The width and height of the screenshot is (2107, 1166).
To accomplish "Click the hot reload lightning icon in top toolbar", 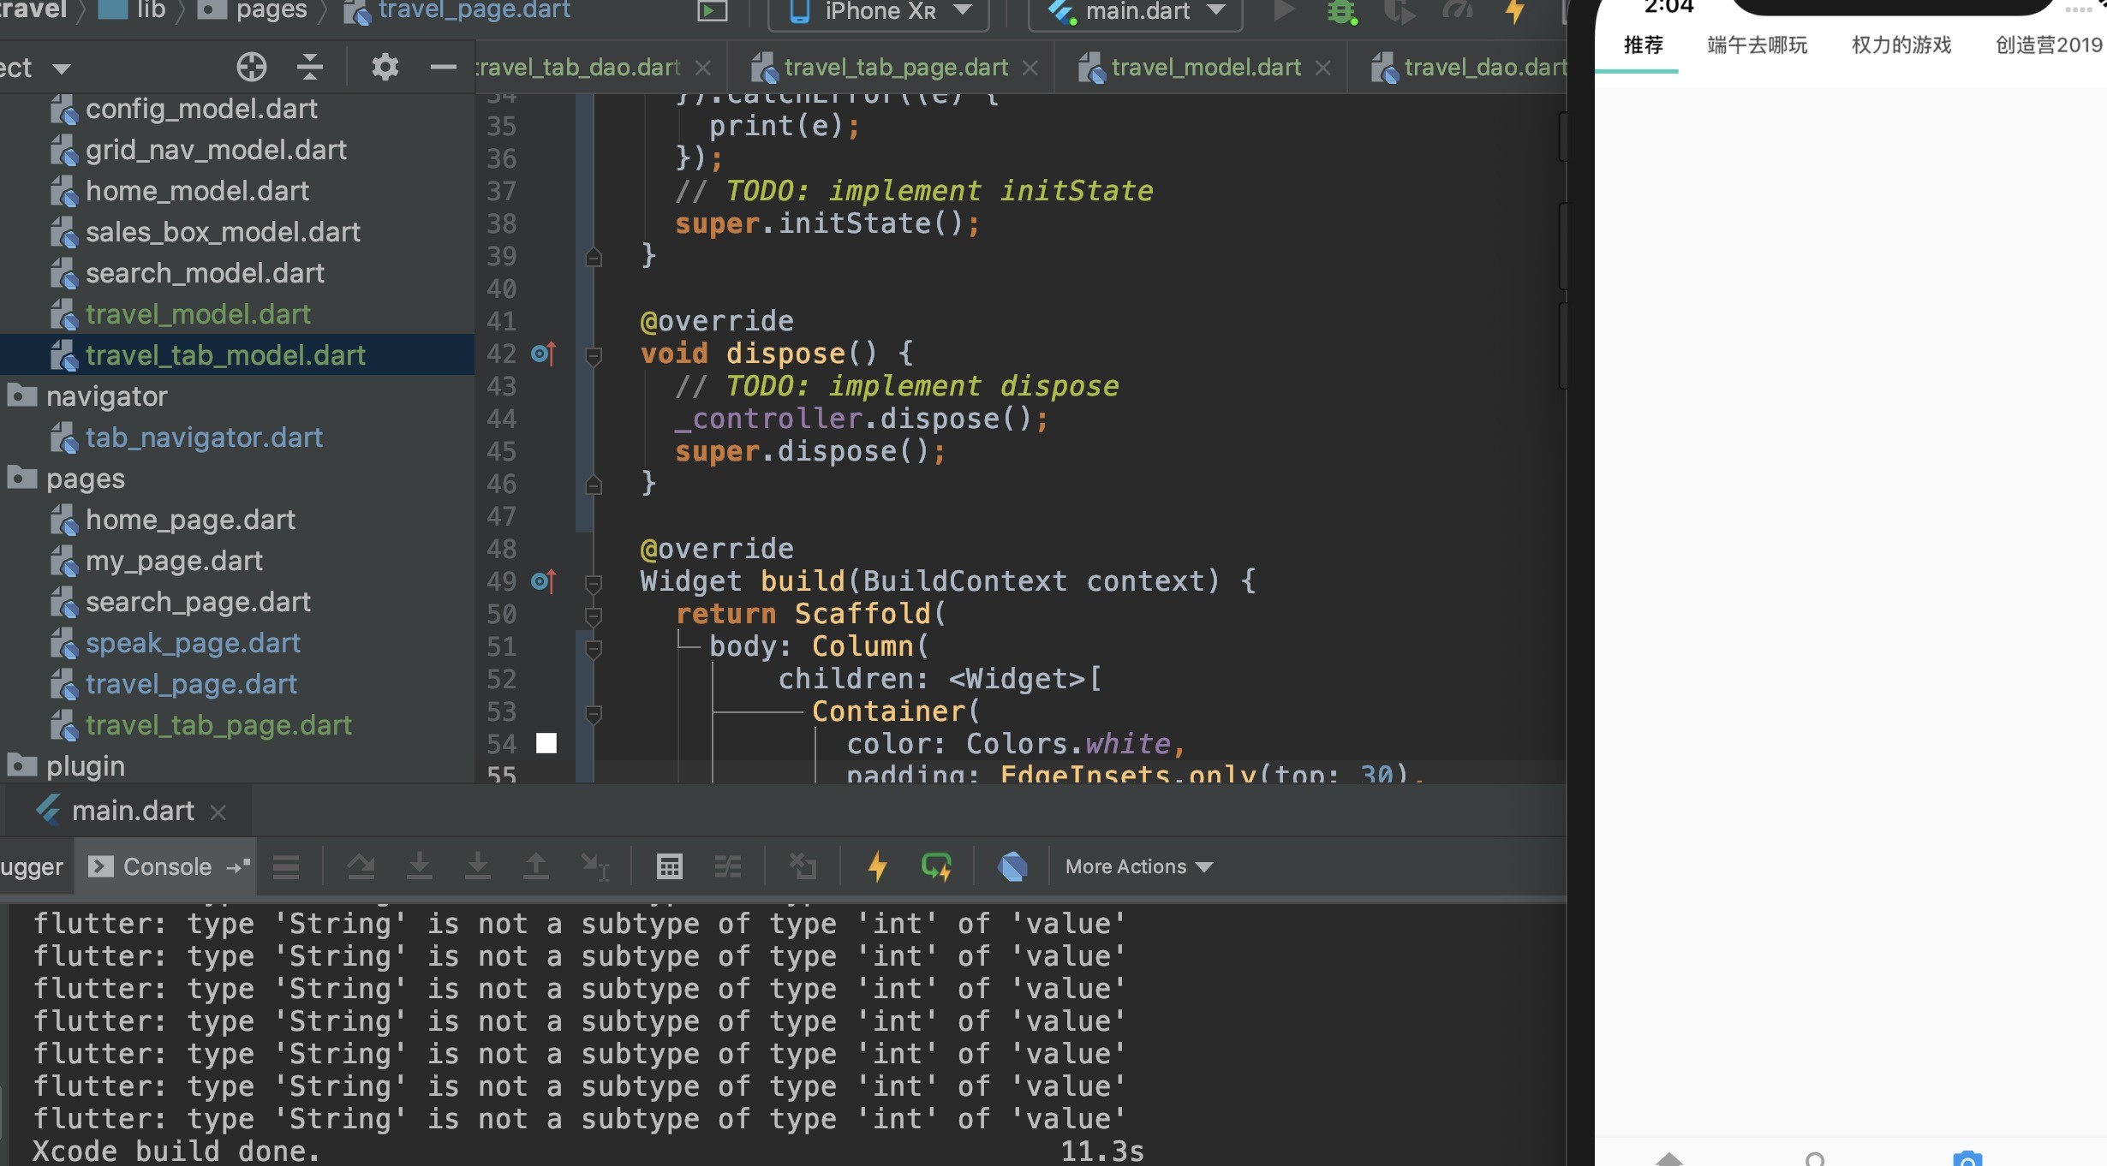I will tap(1514, 12).
